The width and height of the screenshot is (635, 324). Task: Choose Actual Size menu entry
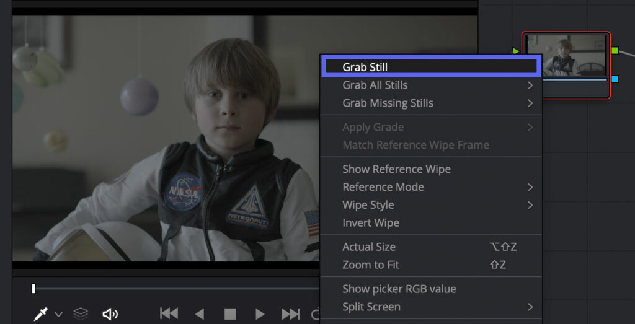[431, 247]
